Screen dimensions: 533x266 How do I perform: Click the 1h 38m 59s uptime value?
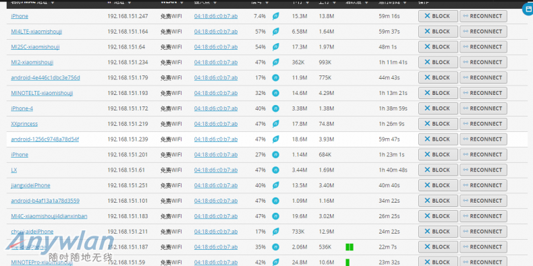(x=393, y=108)
